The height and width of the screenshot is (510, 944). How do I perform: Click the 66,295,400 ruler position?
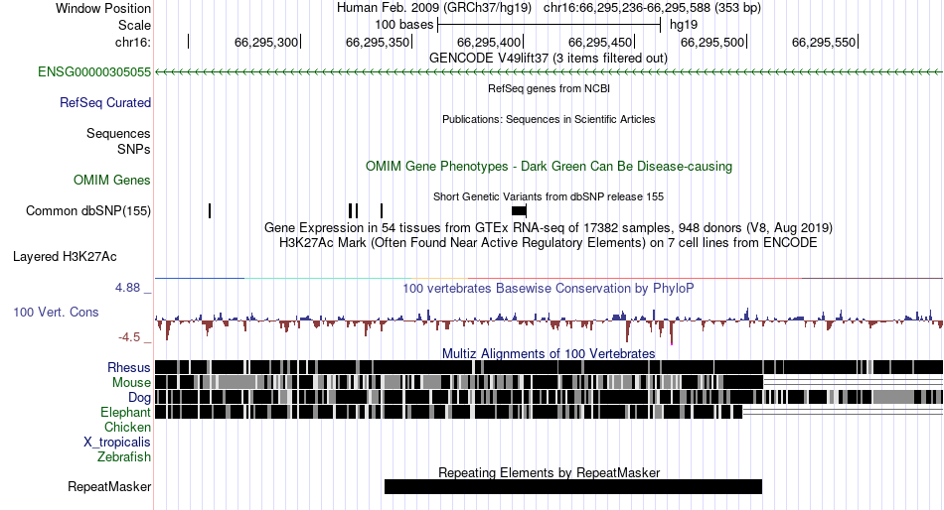tap(489, 42)
